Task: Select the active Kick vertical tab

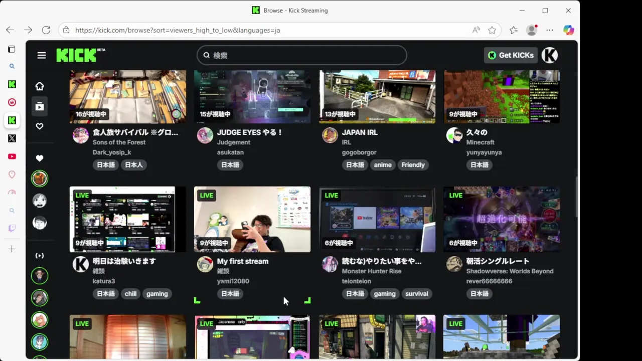Action: [x=12, y=120]
